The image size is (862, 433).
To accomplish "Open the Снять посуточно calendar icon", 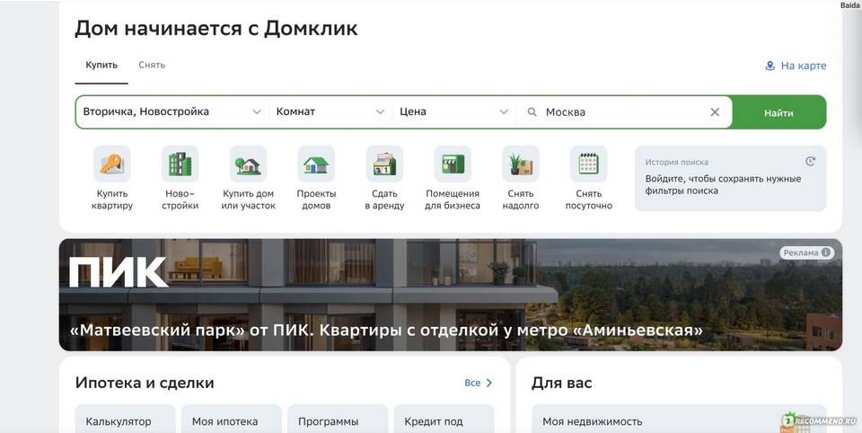I will [x=588, y=164].
